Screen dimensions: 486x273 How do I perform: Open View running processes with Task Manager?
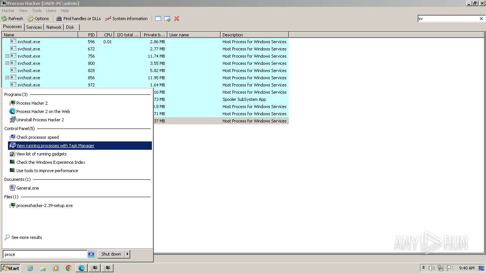[80, 146]
